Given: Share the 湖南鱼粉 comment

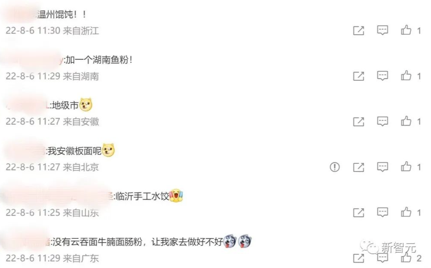Looking at the screenshot, I should pos(358,76).
